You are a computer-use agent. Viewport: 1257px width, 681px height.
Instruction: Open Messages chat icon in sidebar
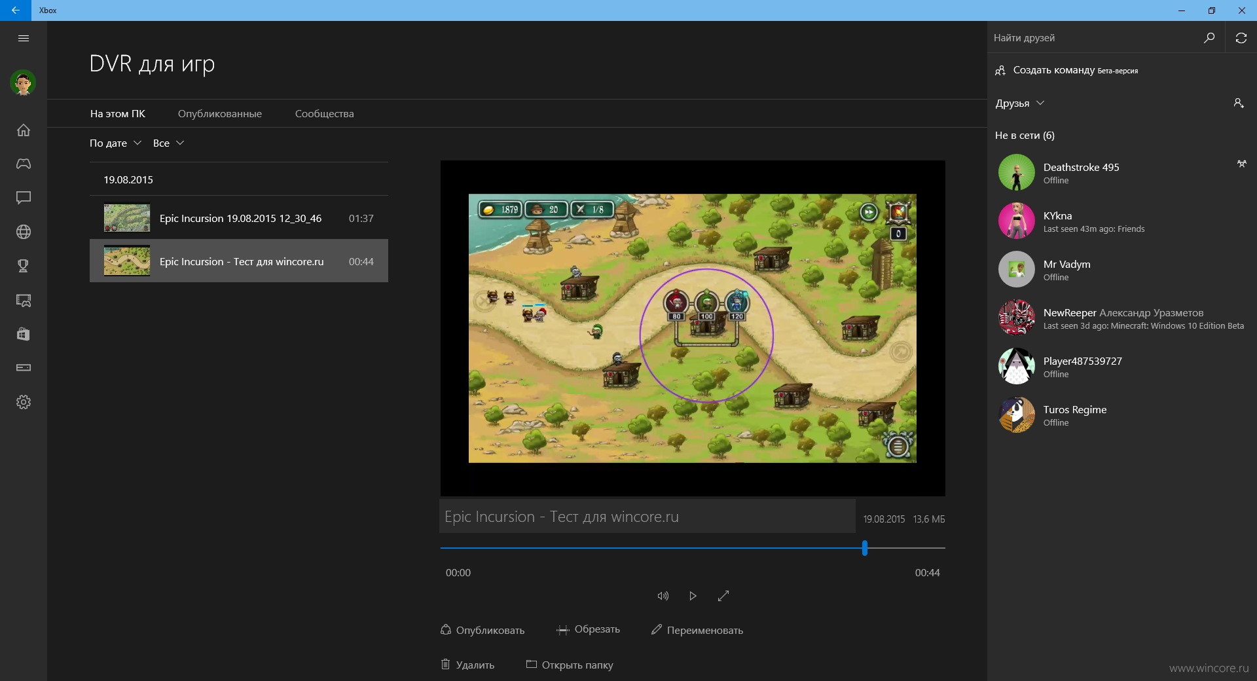pos(24,198)
